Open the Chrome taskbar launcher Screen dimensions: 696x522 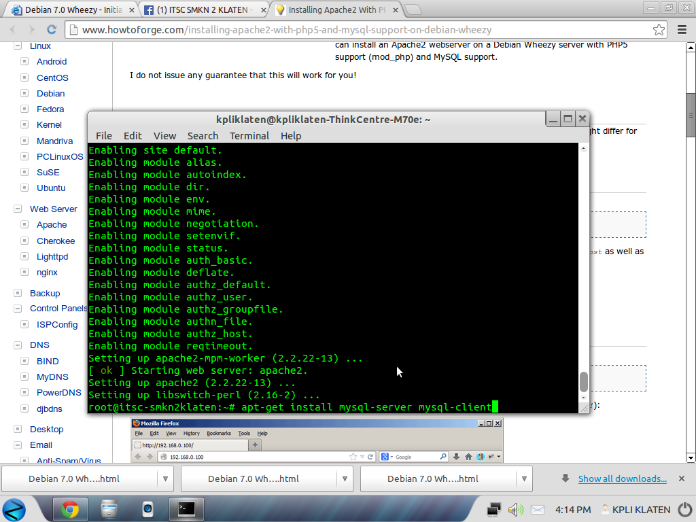tap(70, 509)
